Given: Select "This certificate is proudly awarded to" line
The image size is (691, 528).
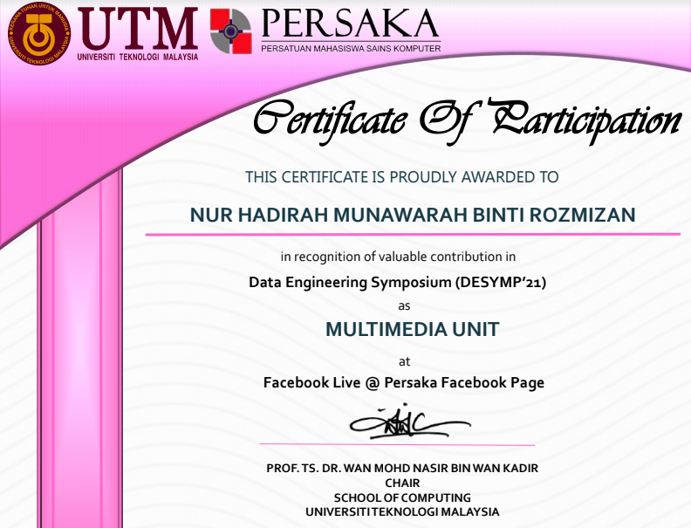Looking at the screenshot, I should coord(401,177).
